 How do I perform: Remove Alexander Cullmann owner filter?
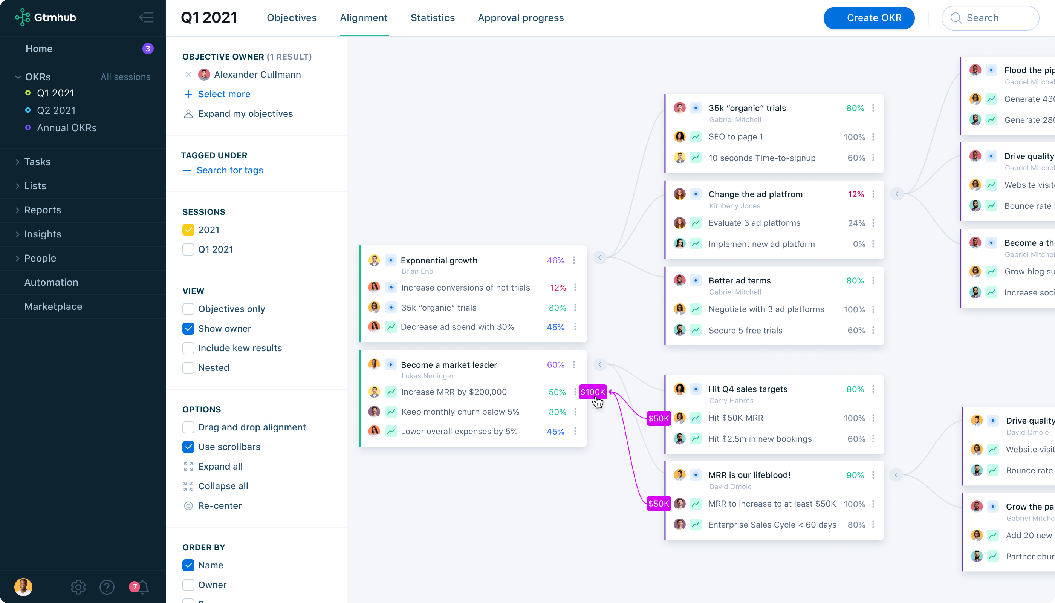click(188, 75)
